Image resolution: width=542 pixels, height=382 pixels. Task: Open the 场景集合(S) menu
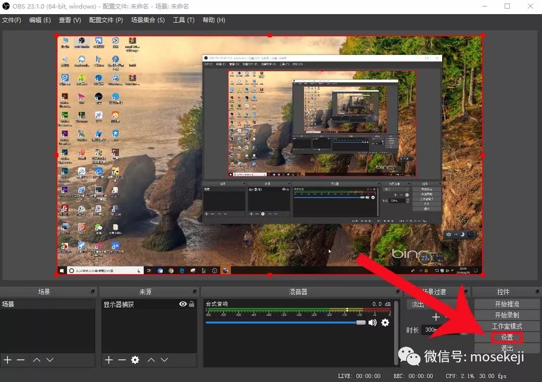click(148, 20)
